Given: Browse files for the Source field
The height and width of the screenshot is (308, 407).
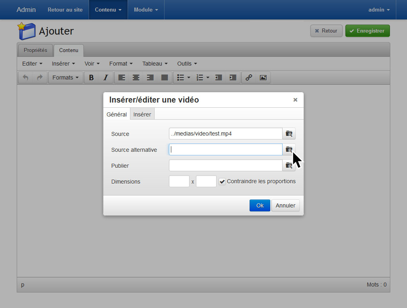Looking at the screenshot, I should (x=289, y=134).
